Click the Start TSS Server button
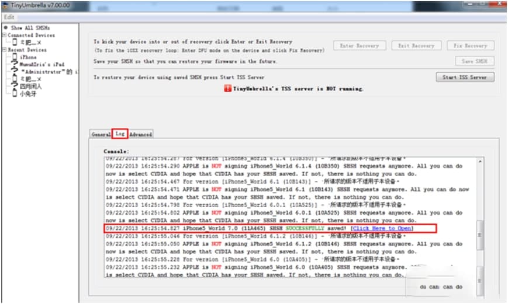This screenshot has width=508, height=304. tap(465, 77)
